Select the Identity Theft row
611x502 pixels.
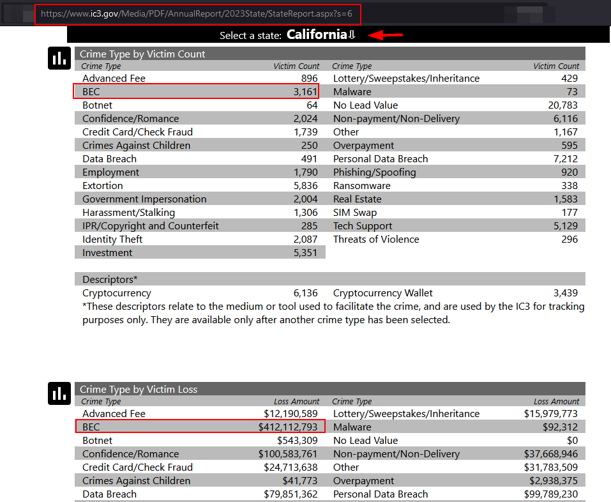(x=112, y=240)
